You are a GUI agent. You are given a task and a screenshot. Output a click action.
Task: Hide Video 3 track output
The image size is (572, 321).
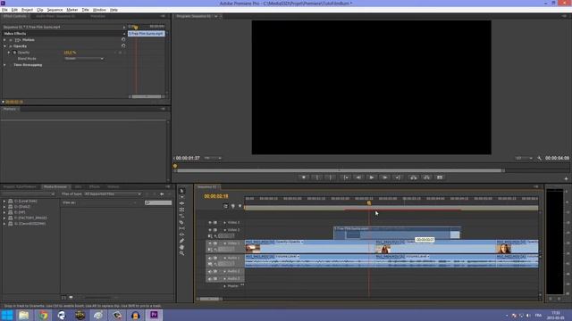pyautogui.click(x=210, y=222)
